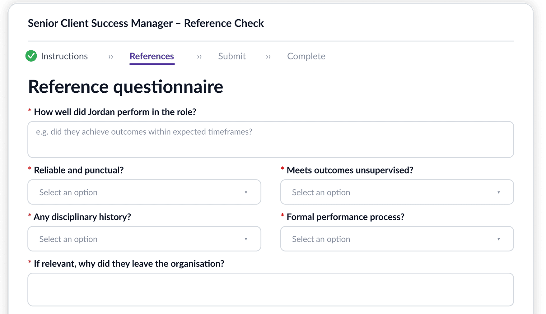Open the Reliable and punctual dropdown
546x314 pixels.
pos(144,192)
